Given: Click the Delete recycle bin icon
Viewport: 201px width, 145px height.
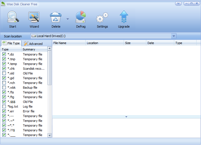Looking at the screenshot, I should [56, 17].
